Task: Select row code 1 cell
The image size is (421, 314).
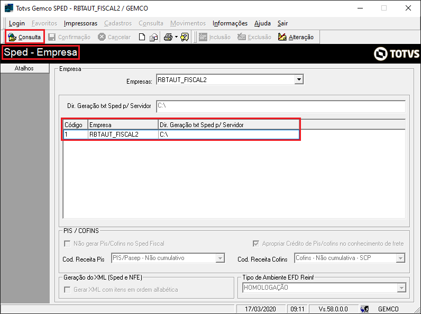Action: [x=76, y=134]
